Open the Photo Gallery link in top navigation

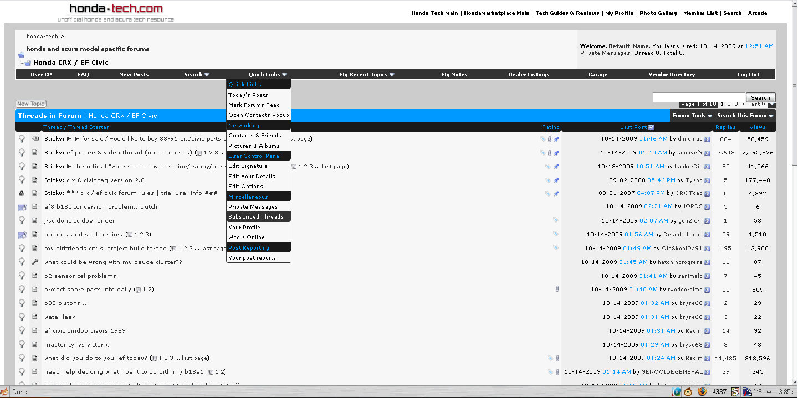(x=658, y=13)
